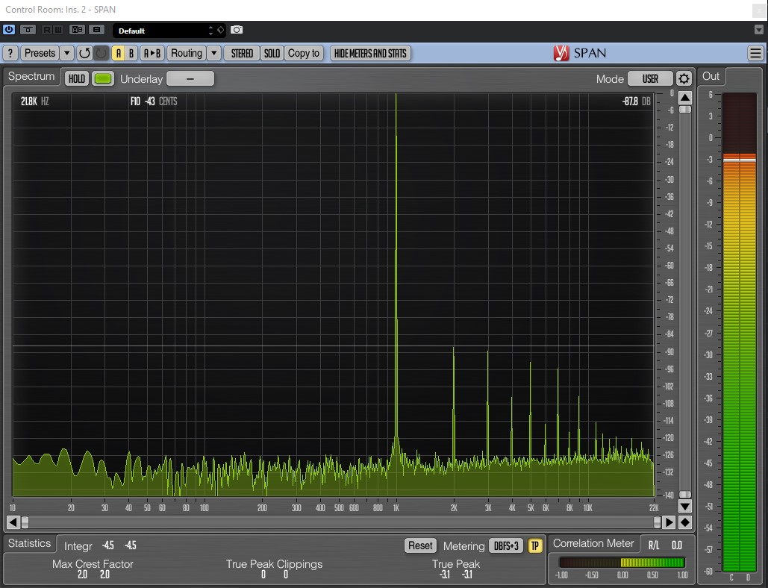Click the Routing button

[186, 53]
